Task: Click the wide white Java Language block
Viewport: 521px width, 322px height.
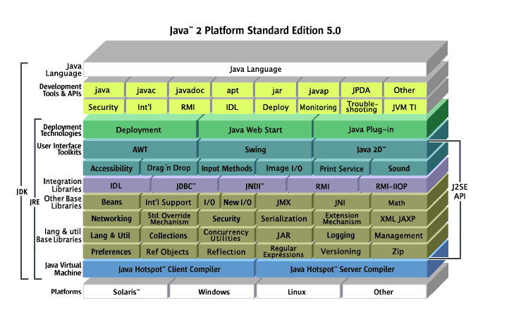Action: tap(255, 69)
